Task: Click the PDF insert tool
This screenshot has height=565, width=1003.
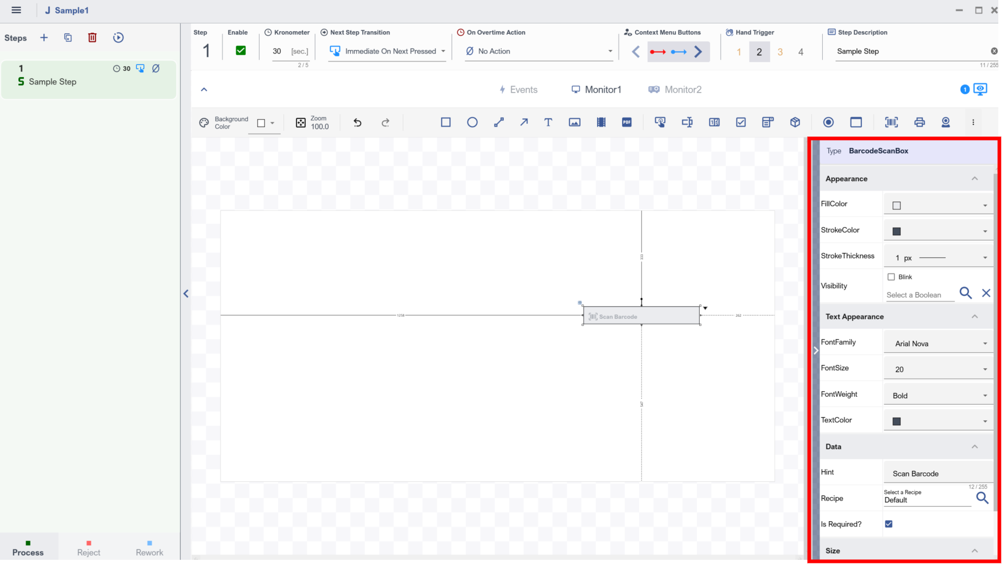Action: (x=627, y=122)
